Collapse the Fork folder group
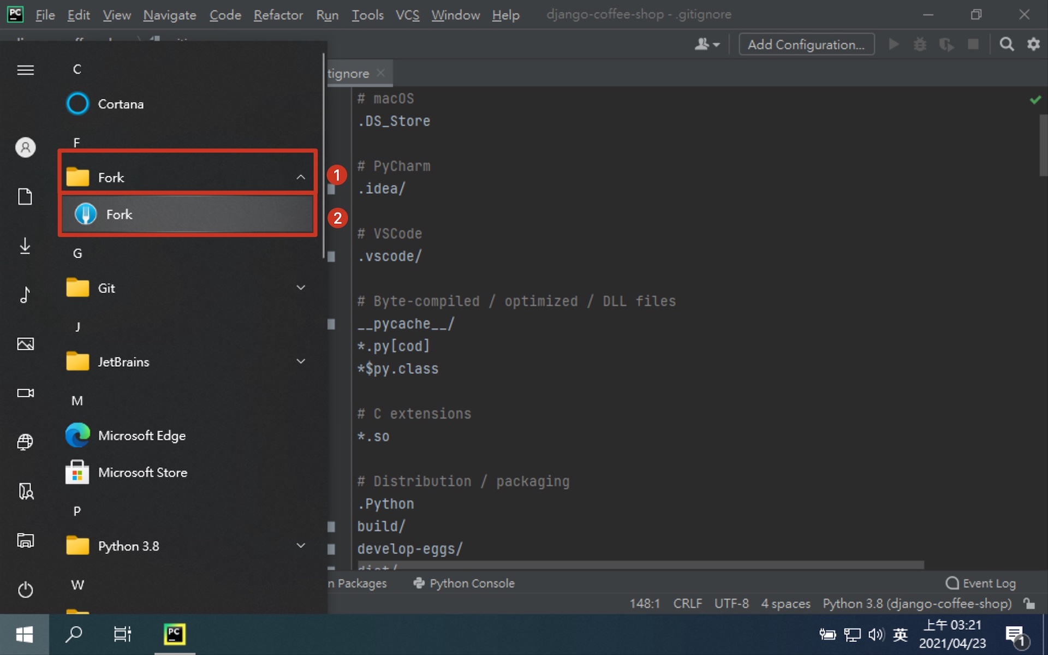This screenshot has width=1048, height=655. 300,177
